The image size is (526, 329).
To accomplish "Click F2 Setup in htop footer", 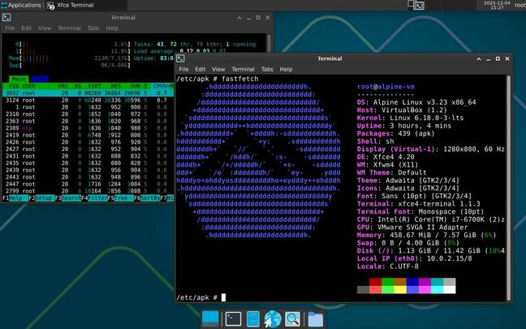I will 41,198.
